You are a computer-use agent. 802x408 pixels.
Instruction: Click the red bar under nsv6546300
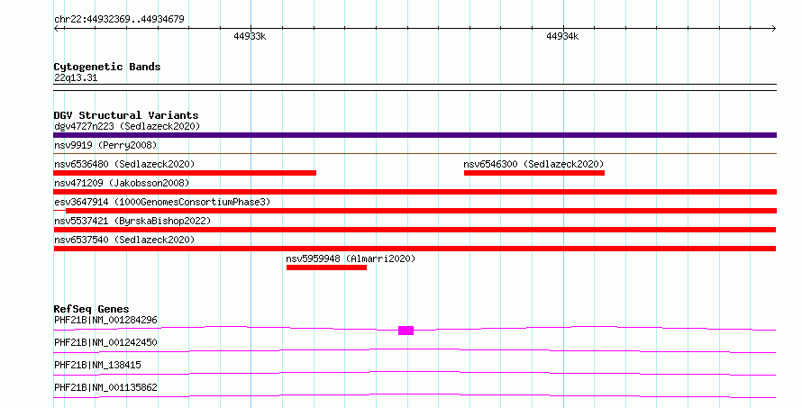tap(534, 173)
